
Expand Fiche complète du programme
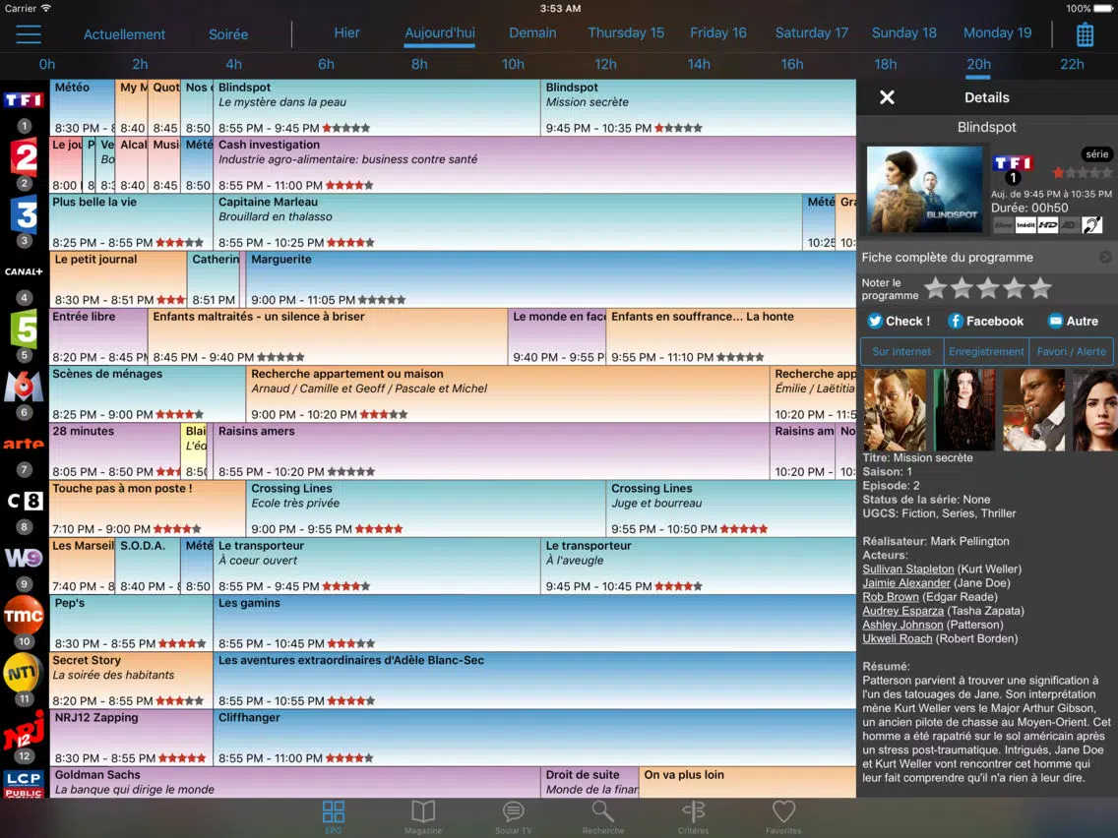[987, 258]
